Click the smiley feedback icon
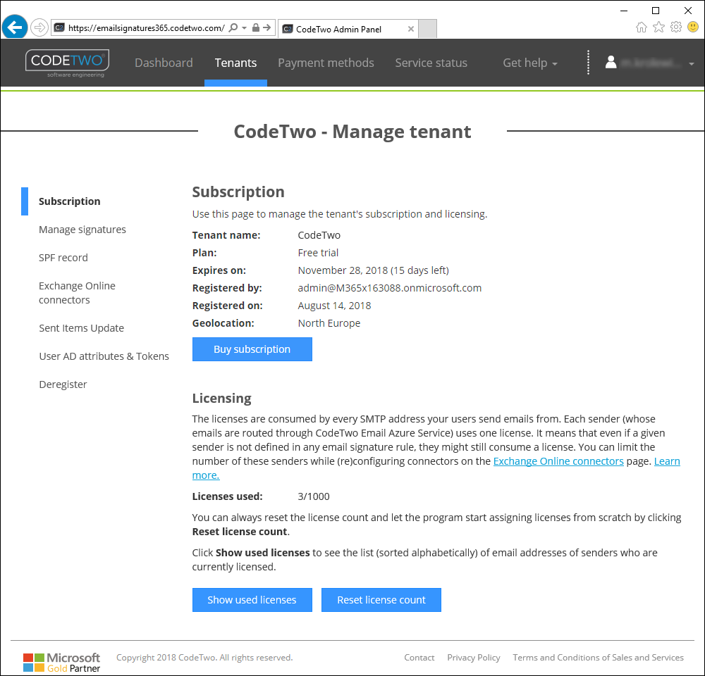Screen dimensions: 705x676 coord(693,27)
